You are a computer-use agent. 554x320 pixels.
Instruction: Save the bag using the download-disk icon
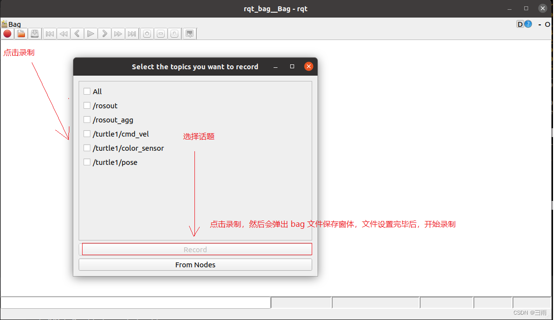35,34
